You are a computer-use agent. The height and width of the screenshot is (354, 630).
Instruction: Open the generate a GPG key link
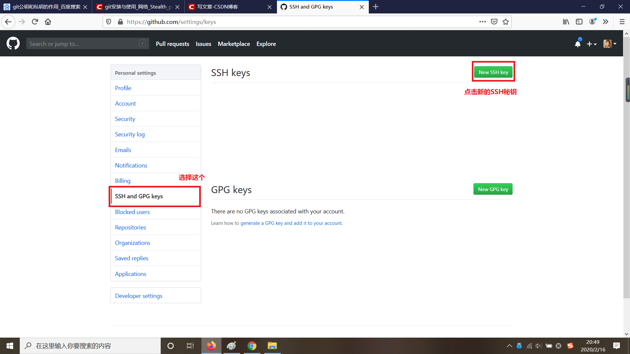291,223
